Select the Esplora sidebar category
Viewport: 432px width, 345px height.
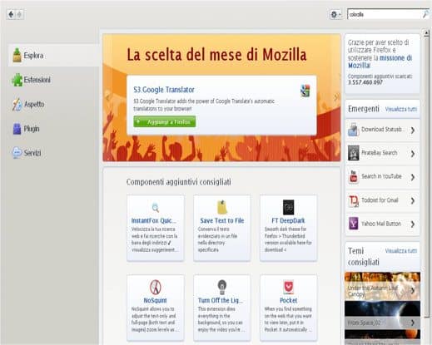coord(53,55)
